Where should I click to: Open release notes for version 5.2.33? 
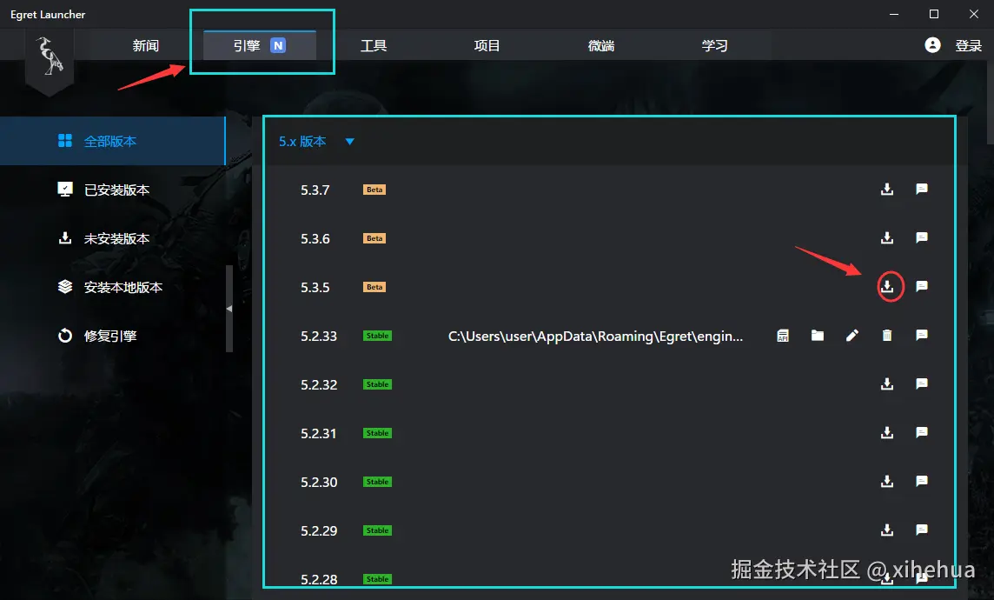point(922,335)
